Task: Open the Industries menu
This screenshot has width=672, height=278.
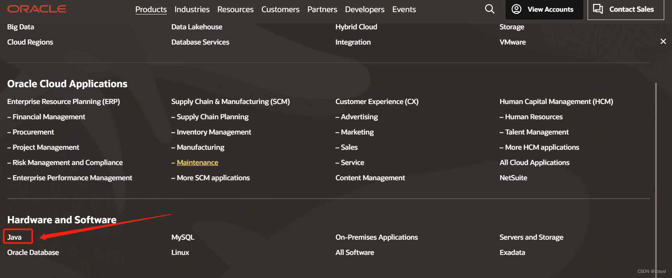Action: click(x=192, y=9)
